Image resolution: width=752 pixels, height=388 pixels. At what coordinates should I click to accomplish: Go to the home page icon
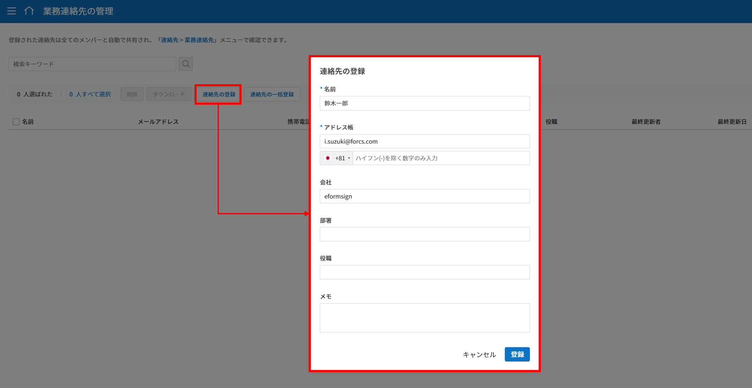29,11
